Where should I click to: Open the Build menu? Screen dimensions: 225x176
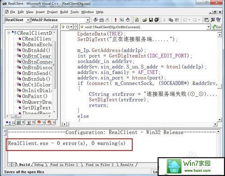coord(64,12)
